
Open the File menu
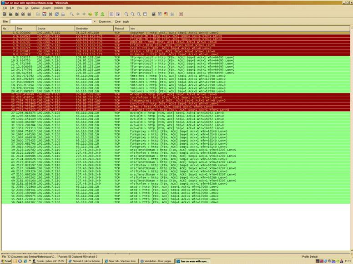pos(5,8)
